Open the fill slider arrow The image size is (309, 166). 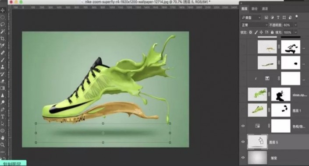(295, 32)
